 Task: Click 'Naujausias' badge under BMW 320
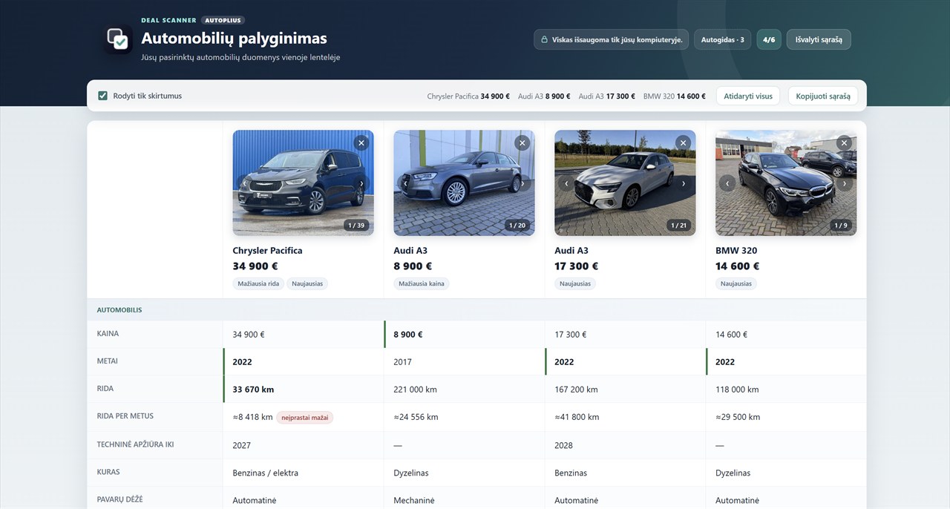coord(736,283)
